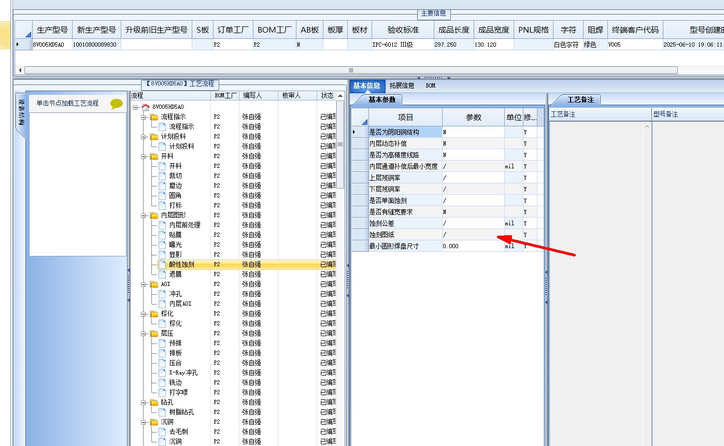The width and height of the screenshot is (724, 446).
Task: Click the speech bubble icon beside 单击节点加载工艺流程
Action: coord(117,104)
